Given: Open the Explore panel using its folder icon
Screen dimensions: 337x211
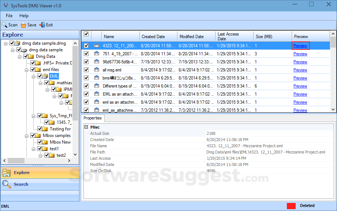Looking at the screenshot, I should pos(6,172).
